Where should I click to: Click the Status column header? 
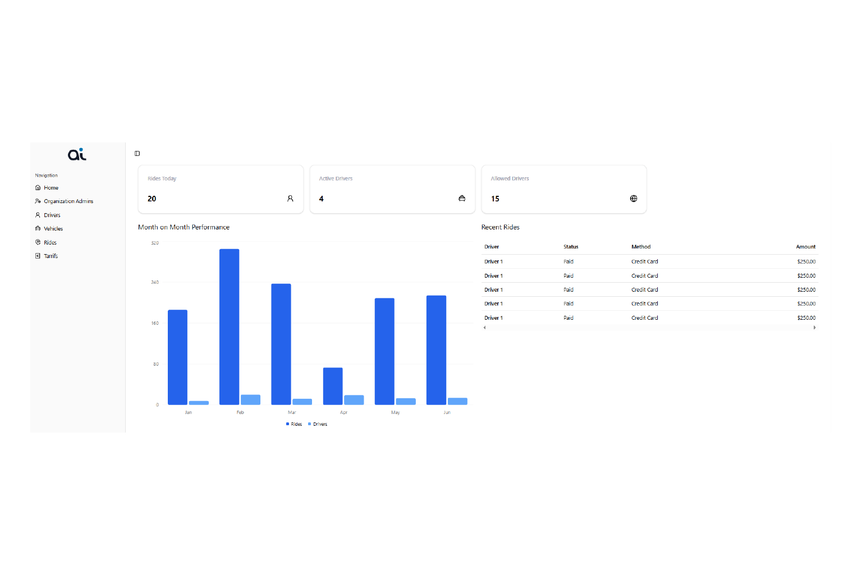pos(571,247)
